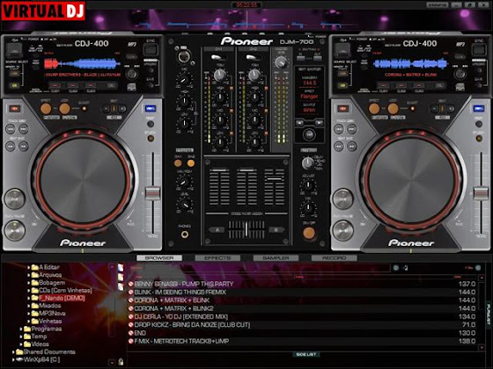This screenshot has height=369, width=493.
Task: Click the mixer's next effect arrow button
Action: pos(319,123)
